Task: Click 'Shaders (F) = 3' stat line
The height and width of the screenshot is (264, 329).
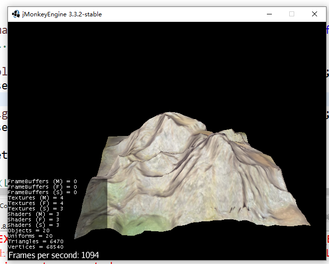Action: [33, 219]
